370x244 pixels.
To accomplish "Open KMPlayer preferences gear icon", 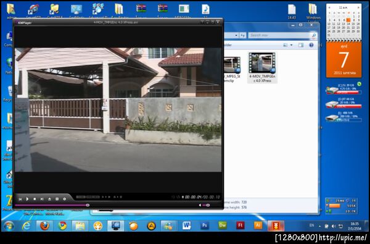I will tap(64, 199).
